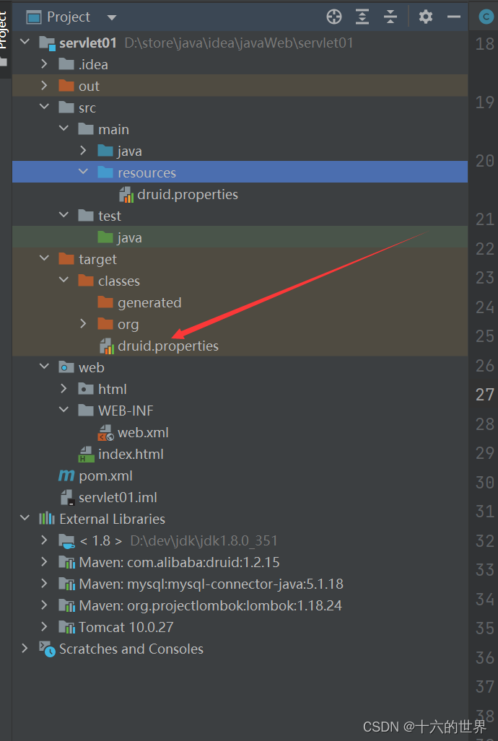Open the Project view dropdown

(112, 18)
